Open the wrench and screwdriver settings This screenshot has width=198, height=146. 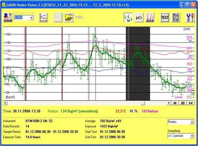[190, 18]
